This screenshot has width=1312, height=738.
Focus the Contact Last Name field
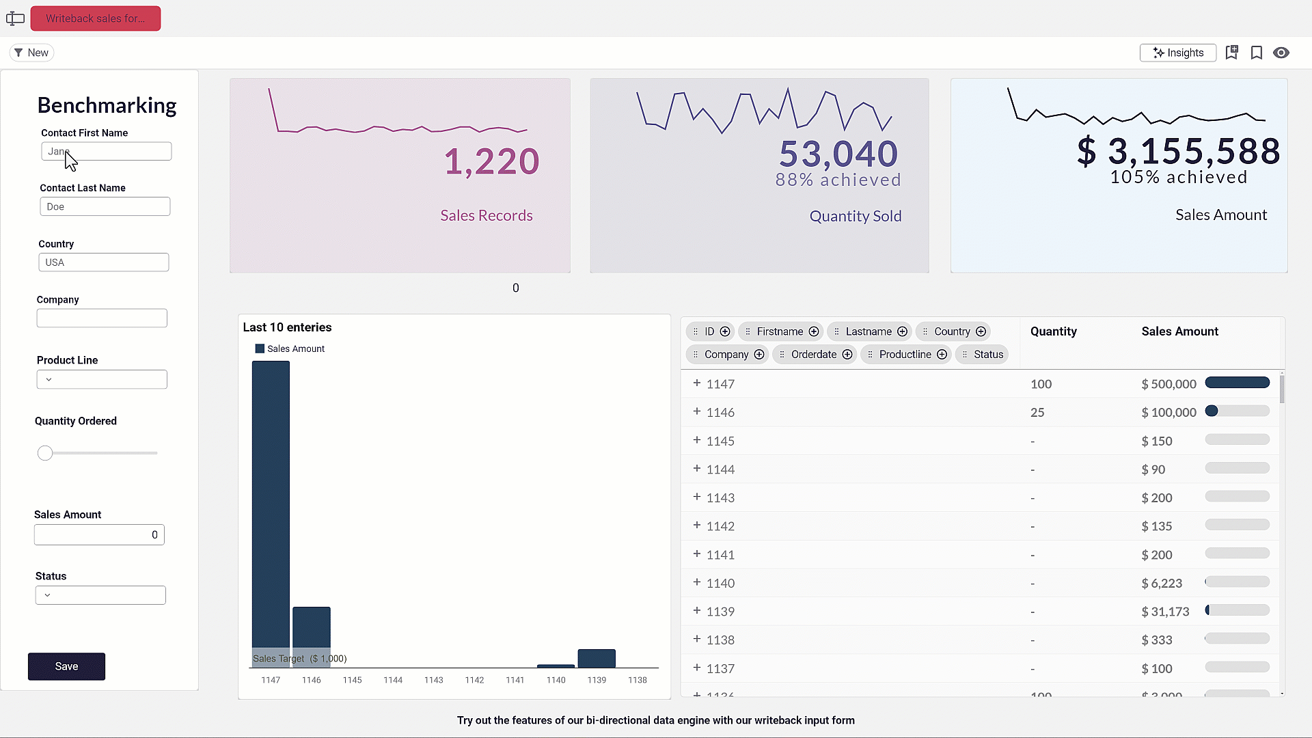click(105, 206)
